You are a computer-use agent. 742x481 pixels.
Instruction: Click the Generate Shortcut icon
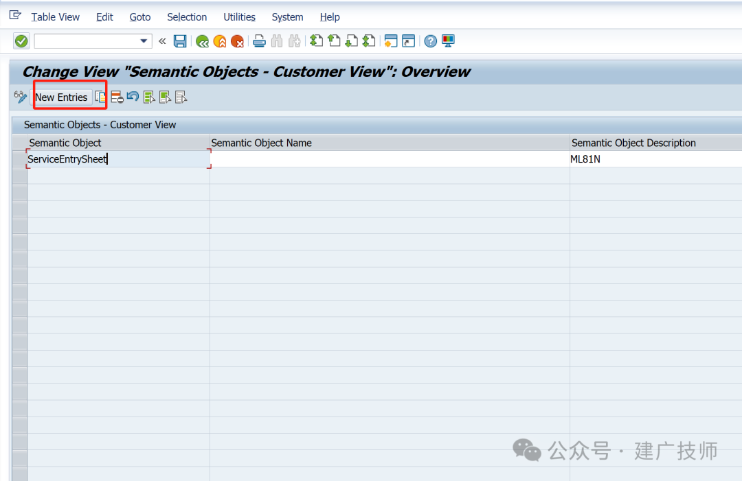(x=408, y=41)
